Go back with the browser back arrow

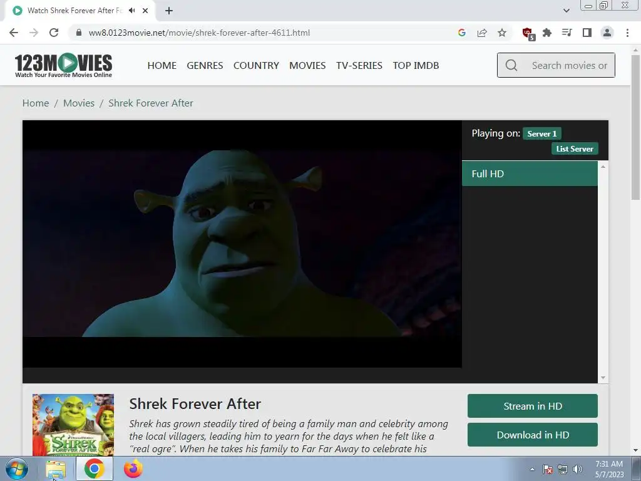point(14,33)
